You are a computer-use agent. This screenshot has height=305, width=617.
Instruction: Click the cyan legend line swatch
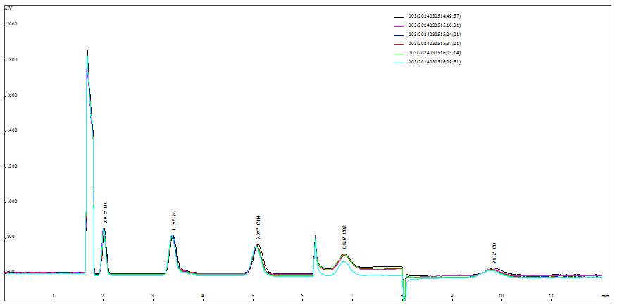point(399,62)
